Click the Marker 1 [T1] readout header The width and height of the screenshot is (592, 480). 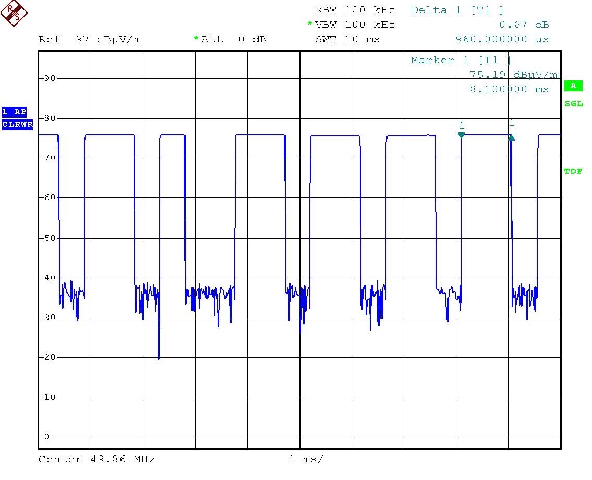pyautogui.click(x=461, y=60)
